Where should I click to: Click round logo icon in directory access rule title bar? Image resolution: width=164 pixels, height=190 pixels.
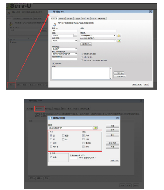pyautogui.click(x=51, y=118)
